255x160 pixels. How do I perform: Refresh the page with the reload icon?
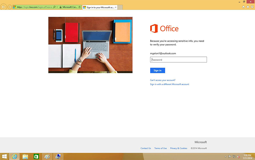coord(80,7)
